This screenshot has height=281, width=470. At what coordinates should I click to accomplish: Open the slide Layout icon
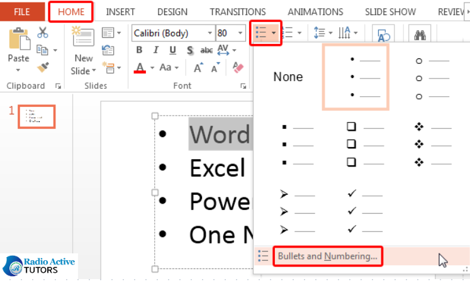(x=108, y=32)
